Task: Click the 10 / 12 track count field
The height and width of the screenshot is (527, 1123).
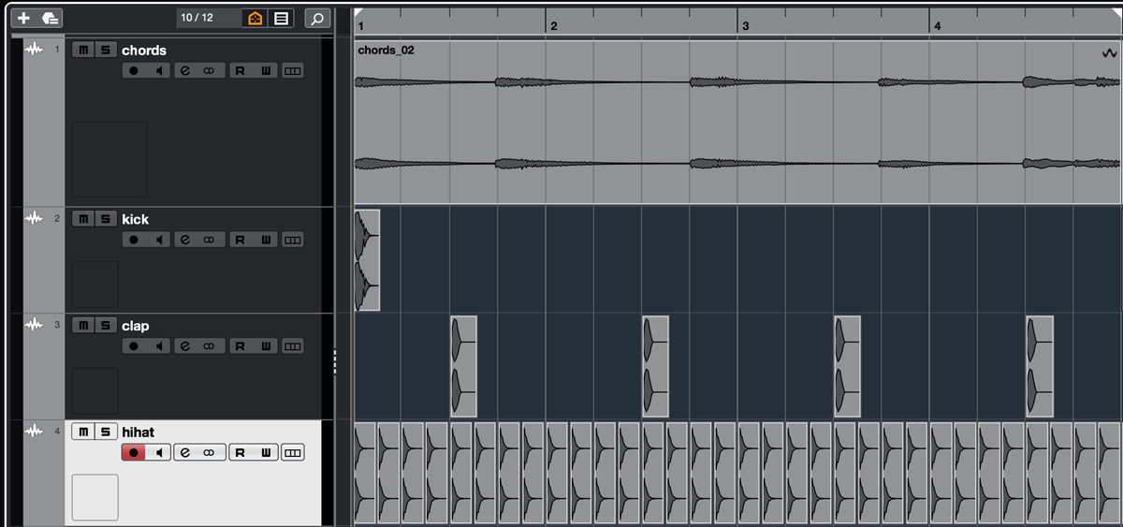Action: click(x=207, y=18)
